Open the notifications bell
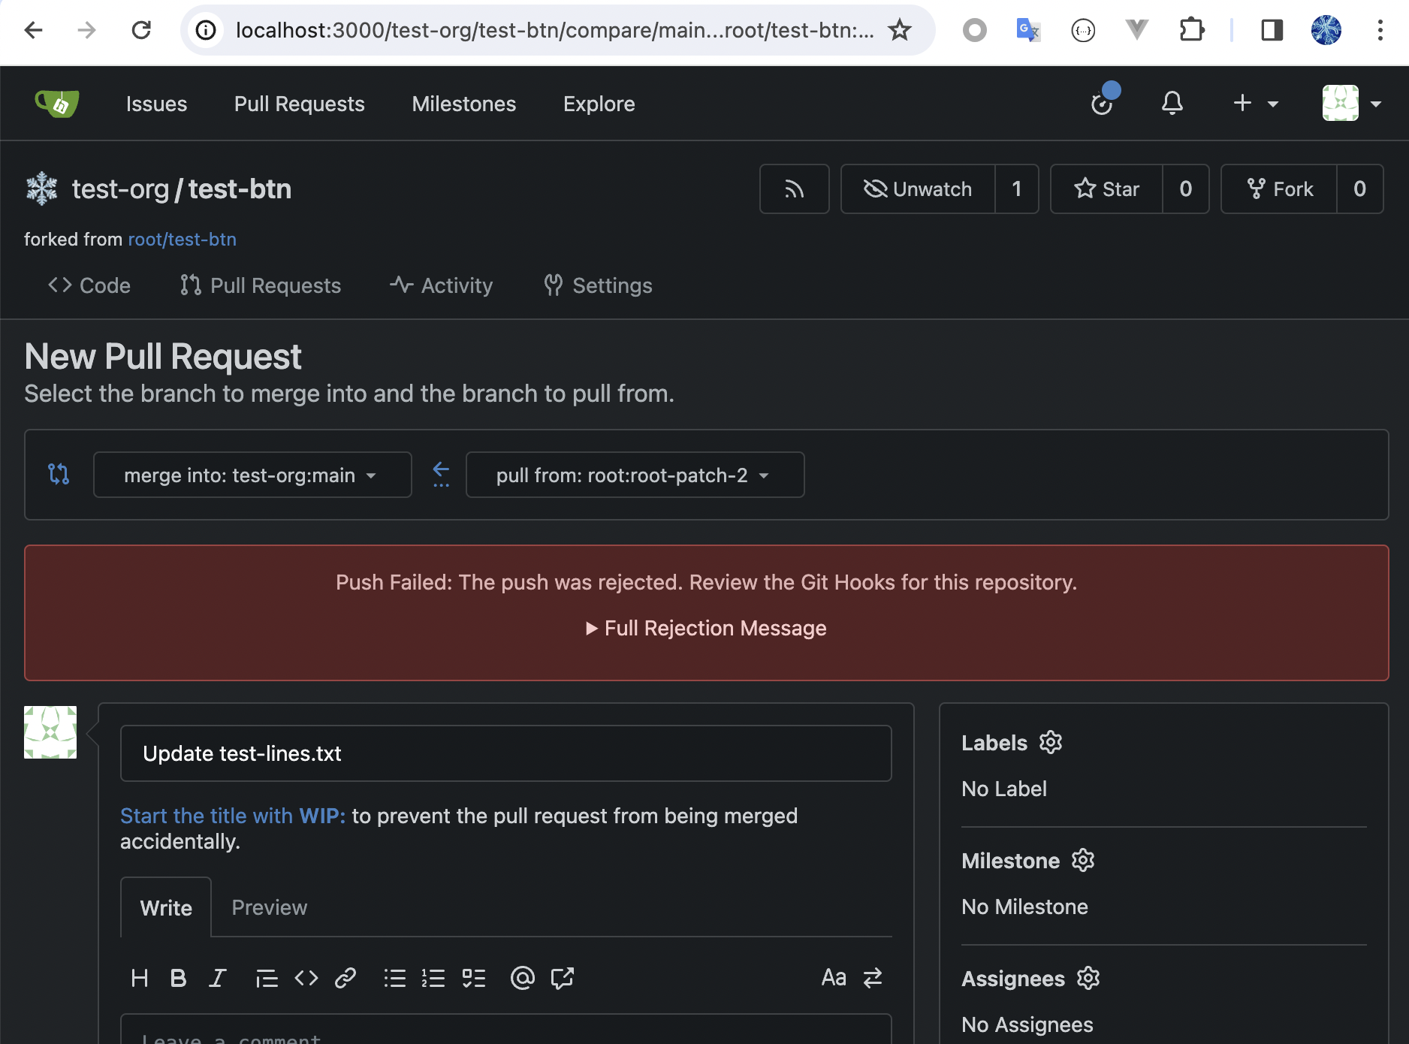The image size is (1409, 1044). pos(1172,104)
